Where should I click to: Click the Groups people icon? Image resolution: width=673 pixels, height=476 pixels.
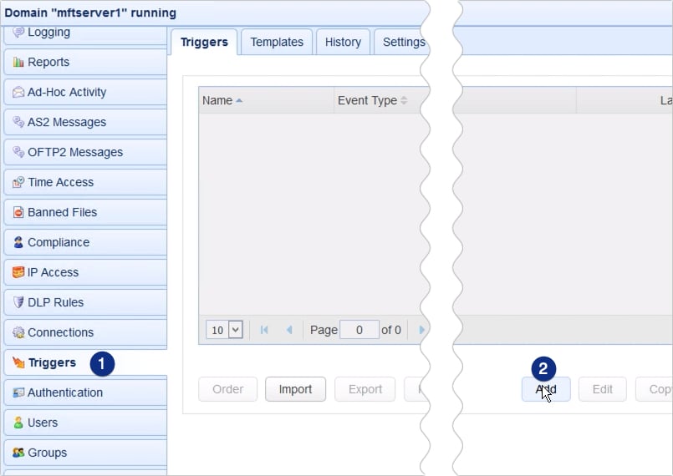coord(18,453)
